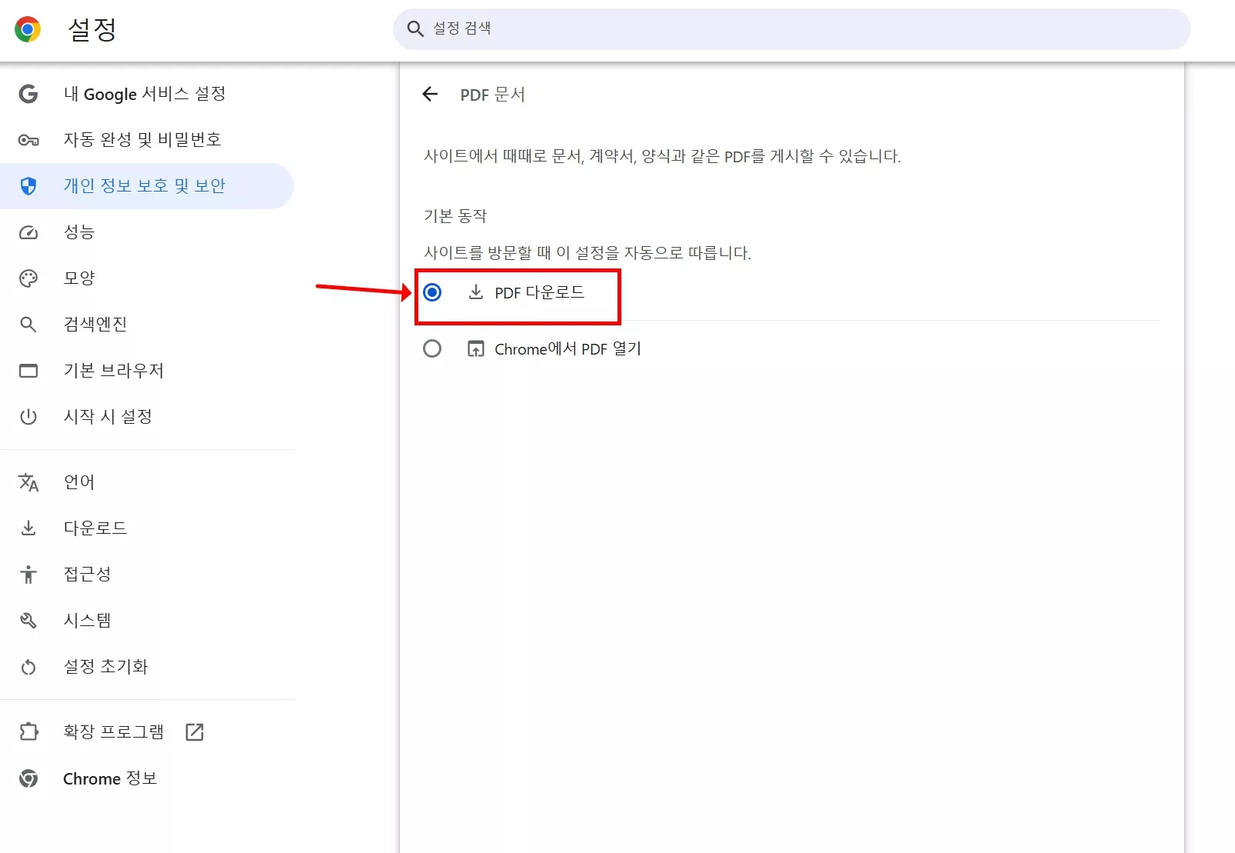Click the reset settings circular arrow icon
Image resolution: width=1235 pixels, height=853 pixels.
click(x=28, y=667)
